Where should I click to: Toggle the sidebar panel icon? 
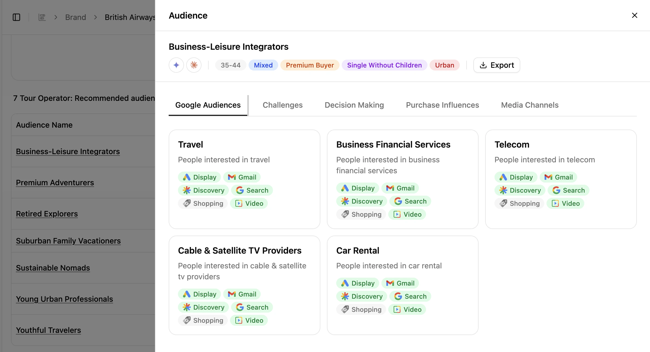coord(16,17)
